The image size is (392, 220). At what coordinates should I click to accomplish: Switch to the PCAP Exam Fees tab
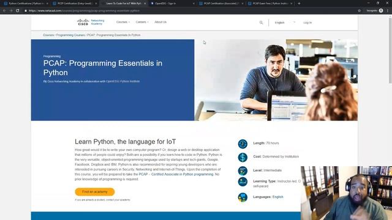(x=269, y=4)
